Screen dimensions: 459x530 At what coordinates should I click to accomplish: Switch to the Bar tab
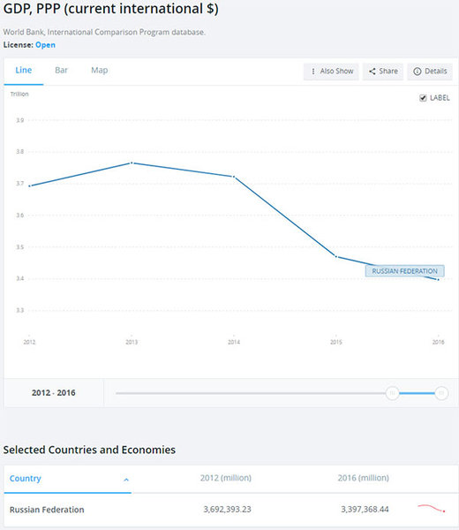(x=61, y=71)
